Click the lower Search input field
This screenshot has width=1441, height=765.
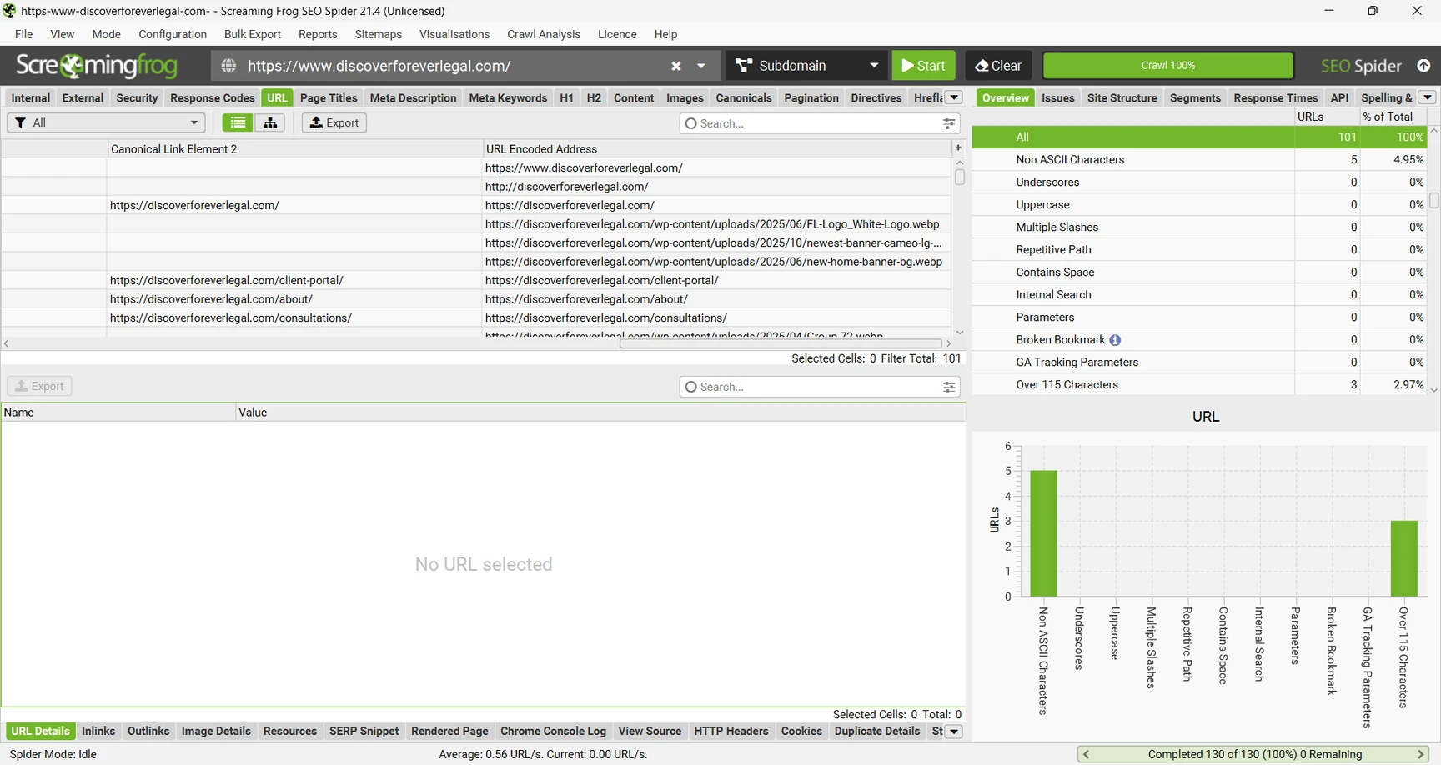pos(819,387)
